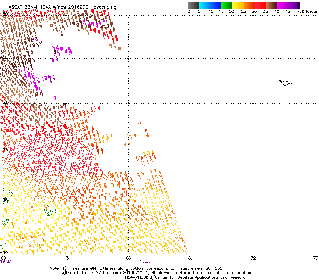Click the '>50 knots' legend label
This screenshot has height=280, width=319.
306,12
